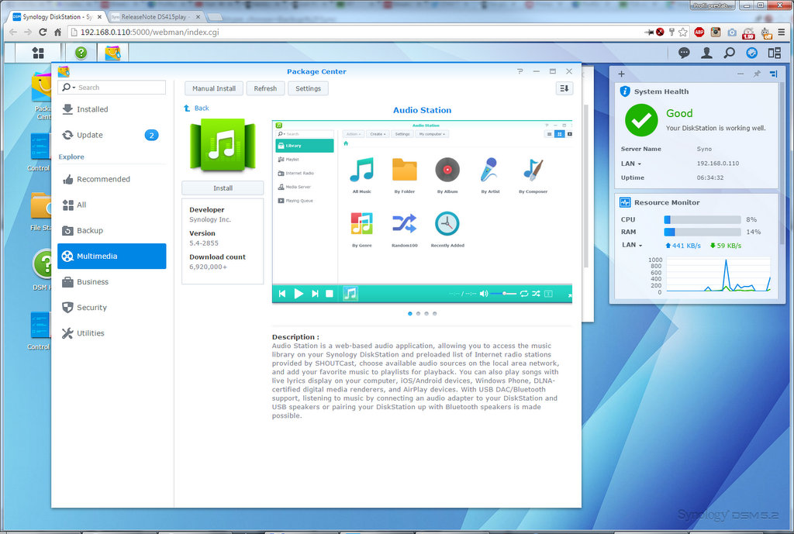
Task: Click the System Health info icon
Action: pos(626,91)
